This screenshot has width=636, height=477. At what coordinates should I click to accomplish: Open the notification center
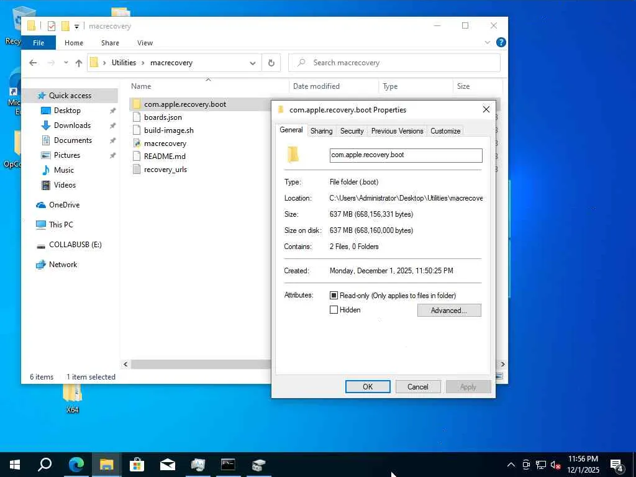tap(617, 465)
